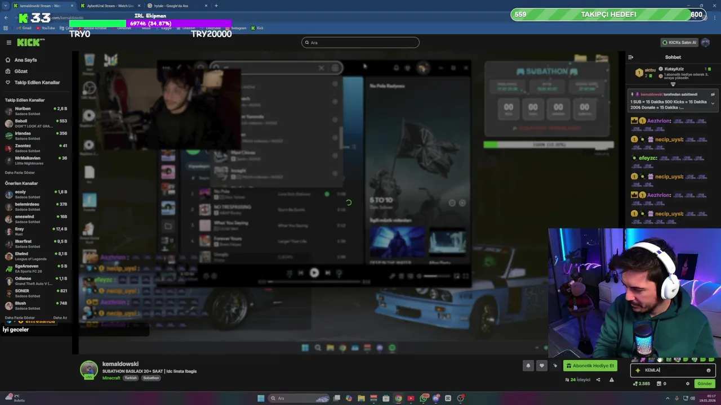Open Nuriben channel in followed list

35,111
